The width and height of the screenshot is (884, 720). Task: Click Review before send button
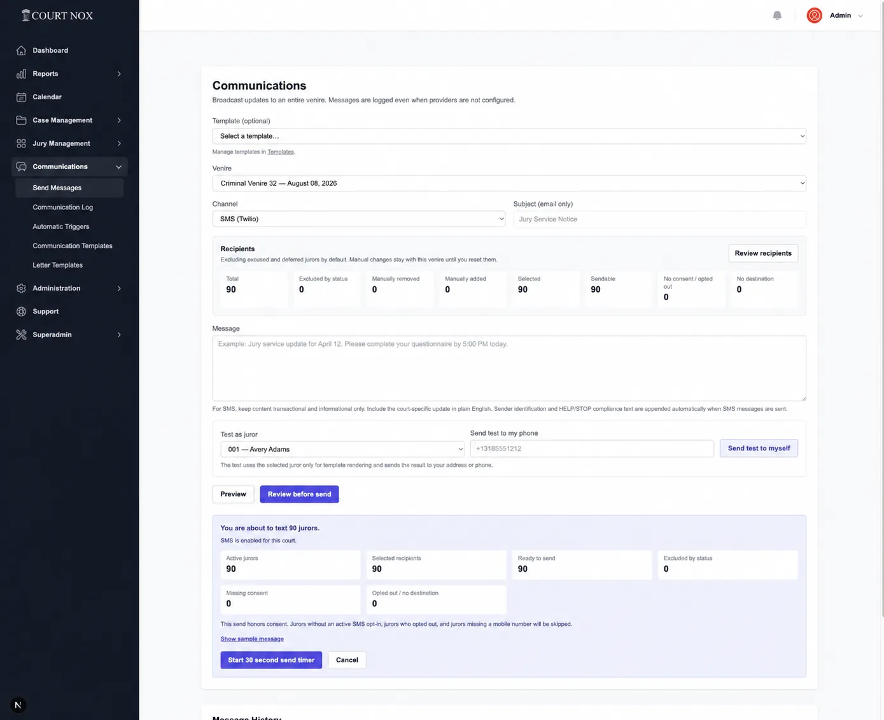click(x=299, y=494)
